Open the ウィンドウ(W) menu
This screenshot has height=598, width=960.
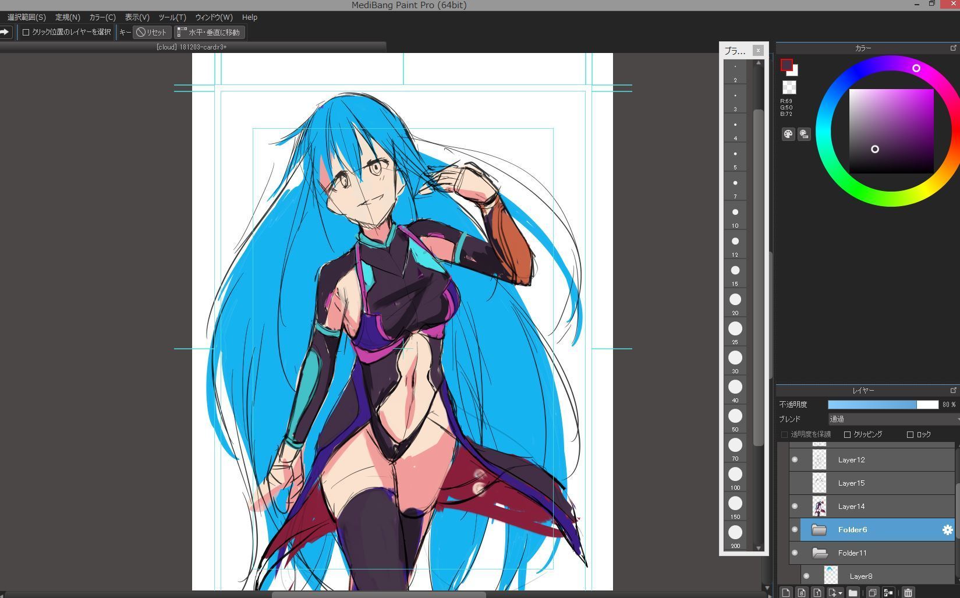(214, 17)
